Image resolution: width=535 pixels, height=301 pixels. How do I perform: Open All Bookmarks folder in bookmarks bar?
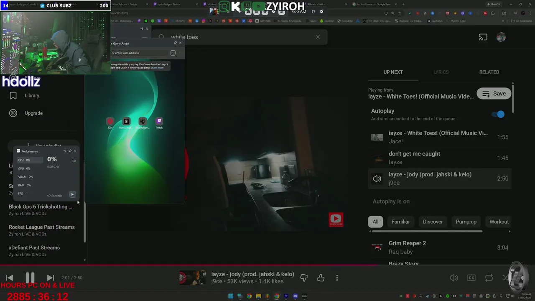pos(522,21)
